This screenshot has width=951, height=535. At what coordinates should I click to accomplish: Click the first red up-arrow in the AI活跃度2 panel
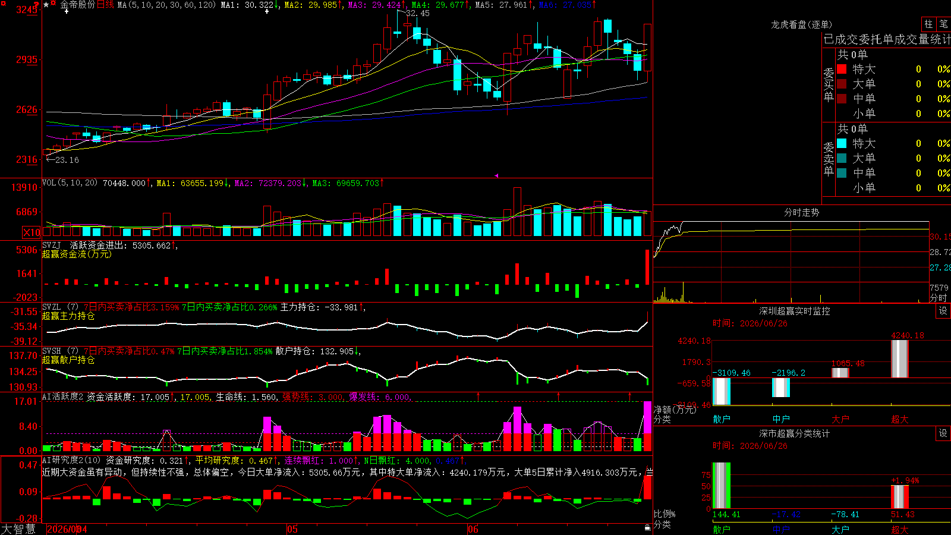(x=478, y=396)
